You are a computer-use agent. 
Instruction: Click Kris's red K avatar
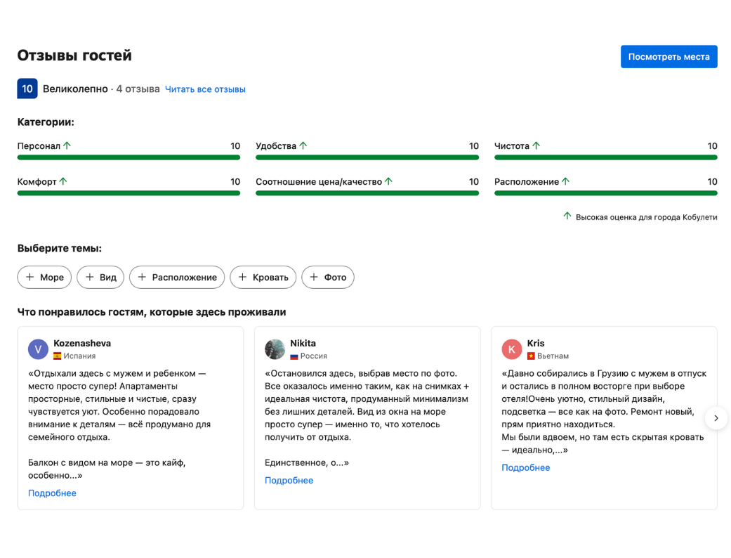[x=511, y=349]
